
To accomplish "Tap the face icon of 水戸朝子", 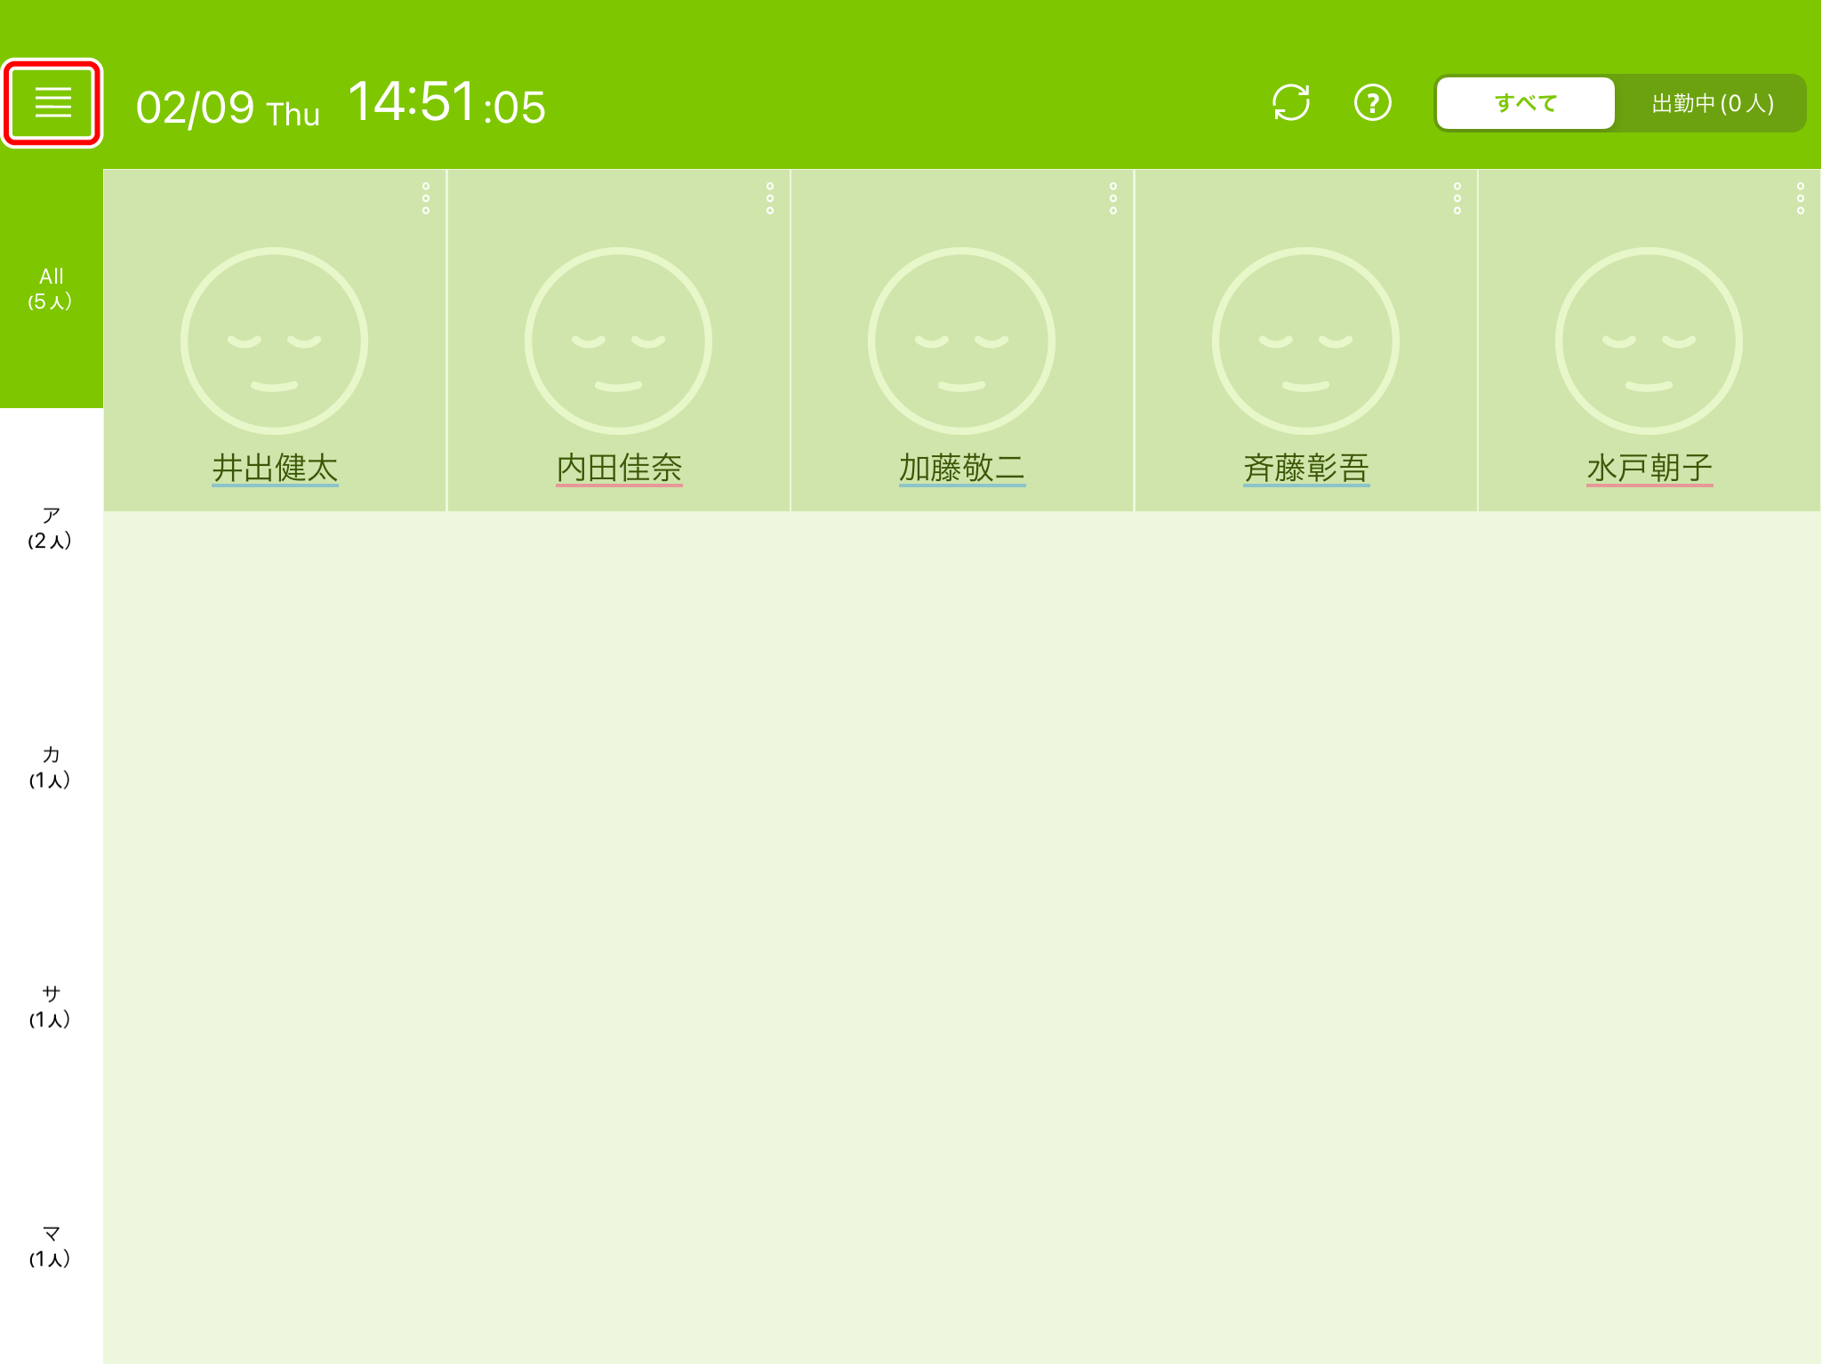I will [x=1649, y=341].
